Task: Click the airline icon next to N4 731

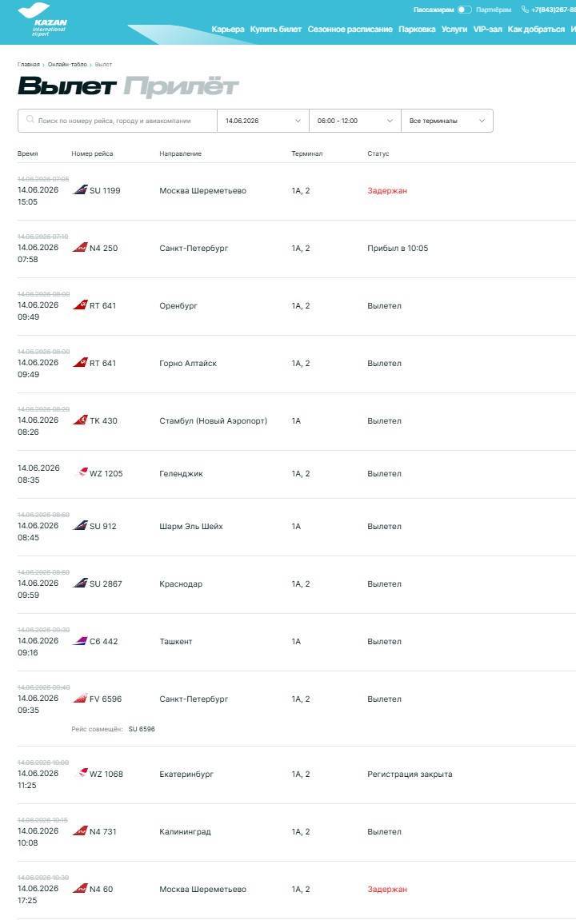Action: pos(80,830)
